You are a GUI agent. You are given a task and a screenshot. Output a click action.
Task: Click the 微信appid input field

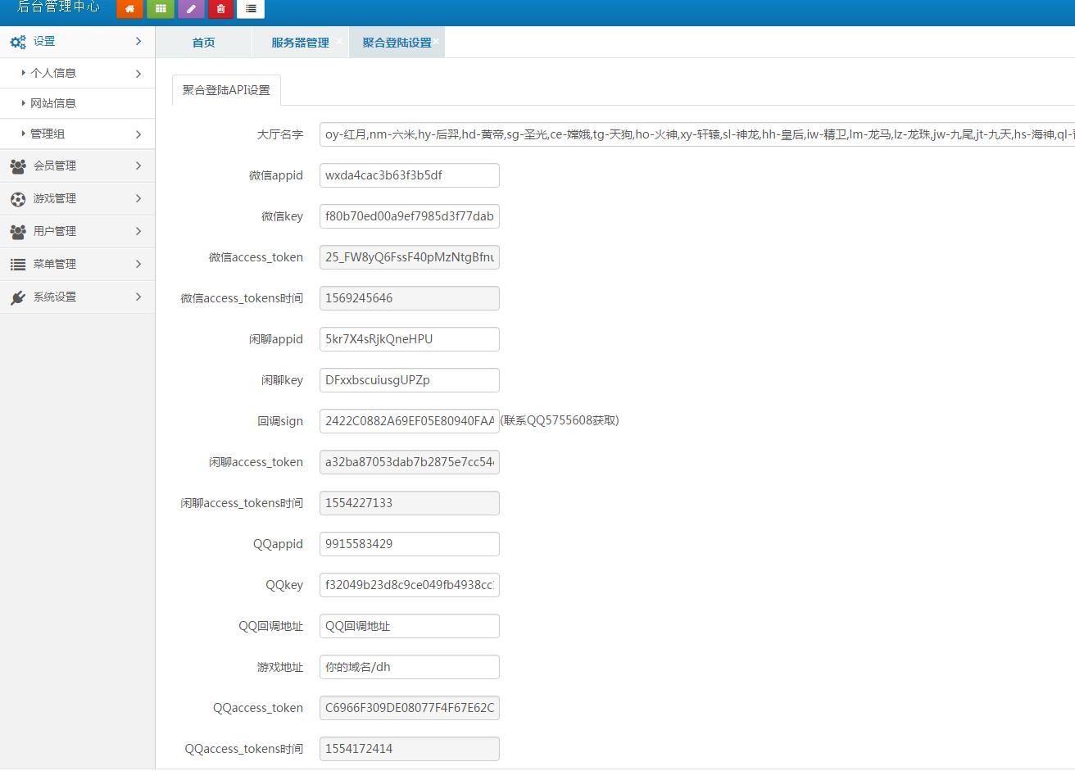click(x=409, y=175)
